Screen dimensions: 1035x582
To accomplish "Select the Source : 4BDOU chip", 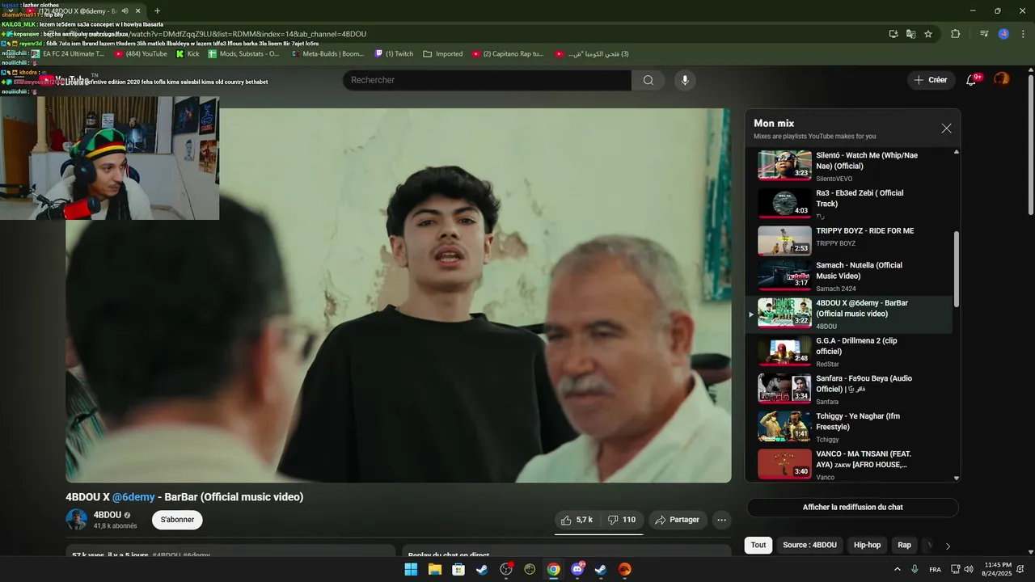I will pyautogui.click(x=809, y=545).
